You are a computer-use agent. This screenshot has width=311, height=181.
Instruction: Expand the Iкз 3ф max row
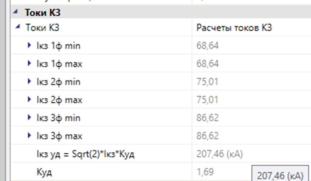[x=29, y=136]
